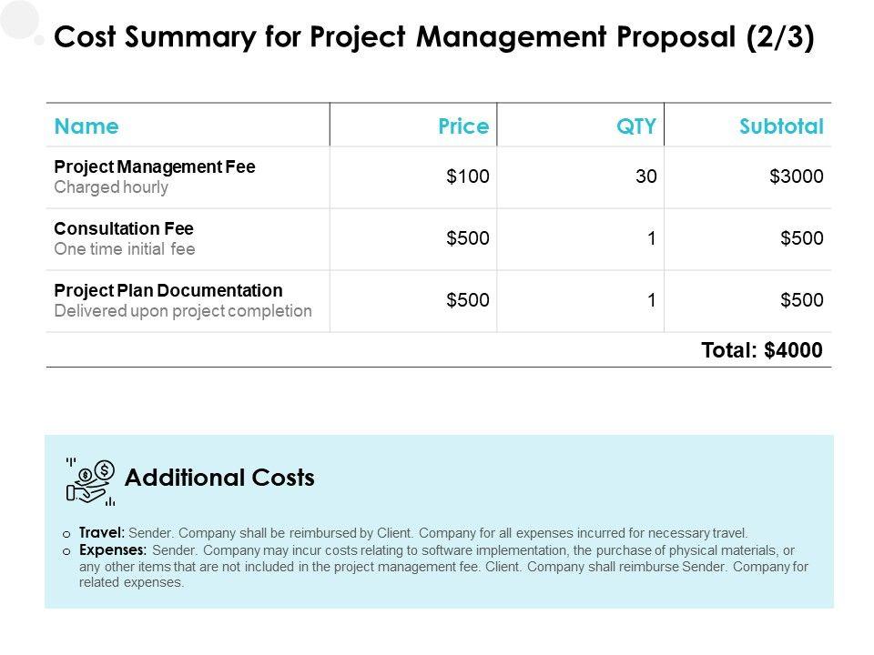Click the Price column header
Viewport: 874px width, 655px height.
click(x=463, y=126)
